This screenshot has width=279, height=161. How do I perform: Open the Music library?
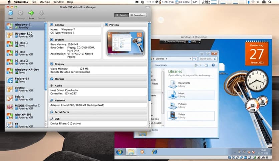[x=191, y=95]
